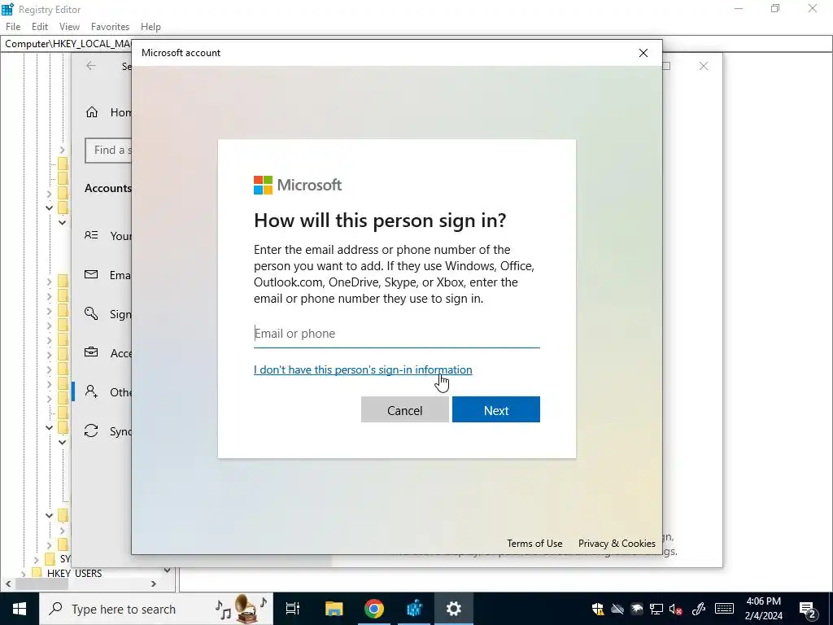Click the back arrow in Settings window
Viewport: 833px width, 625px height.
[91, 66]
